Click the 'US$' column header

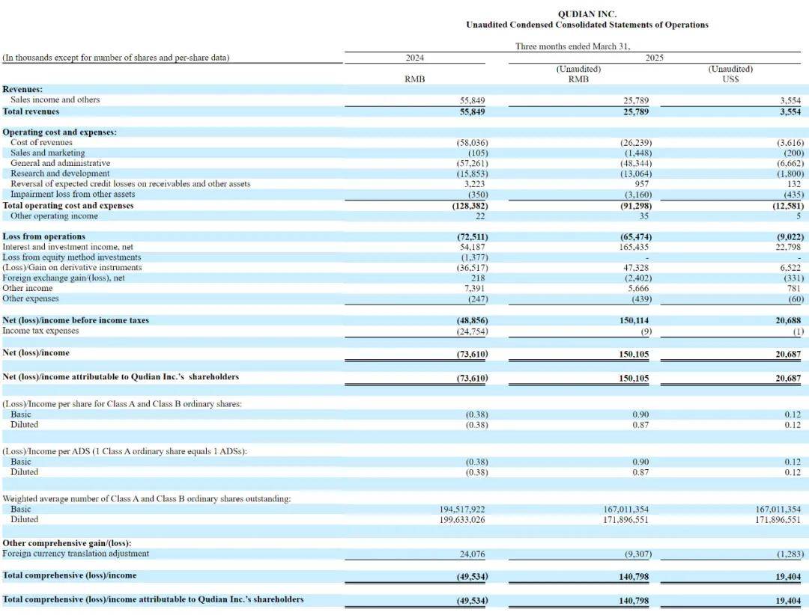730,79
